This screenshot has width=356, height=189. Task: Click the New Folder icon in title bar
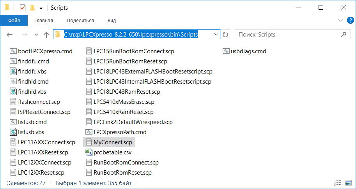pos(32,7)
